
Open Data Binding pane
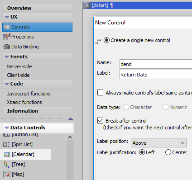pos(25,47)
